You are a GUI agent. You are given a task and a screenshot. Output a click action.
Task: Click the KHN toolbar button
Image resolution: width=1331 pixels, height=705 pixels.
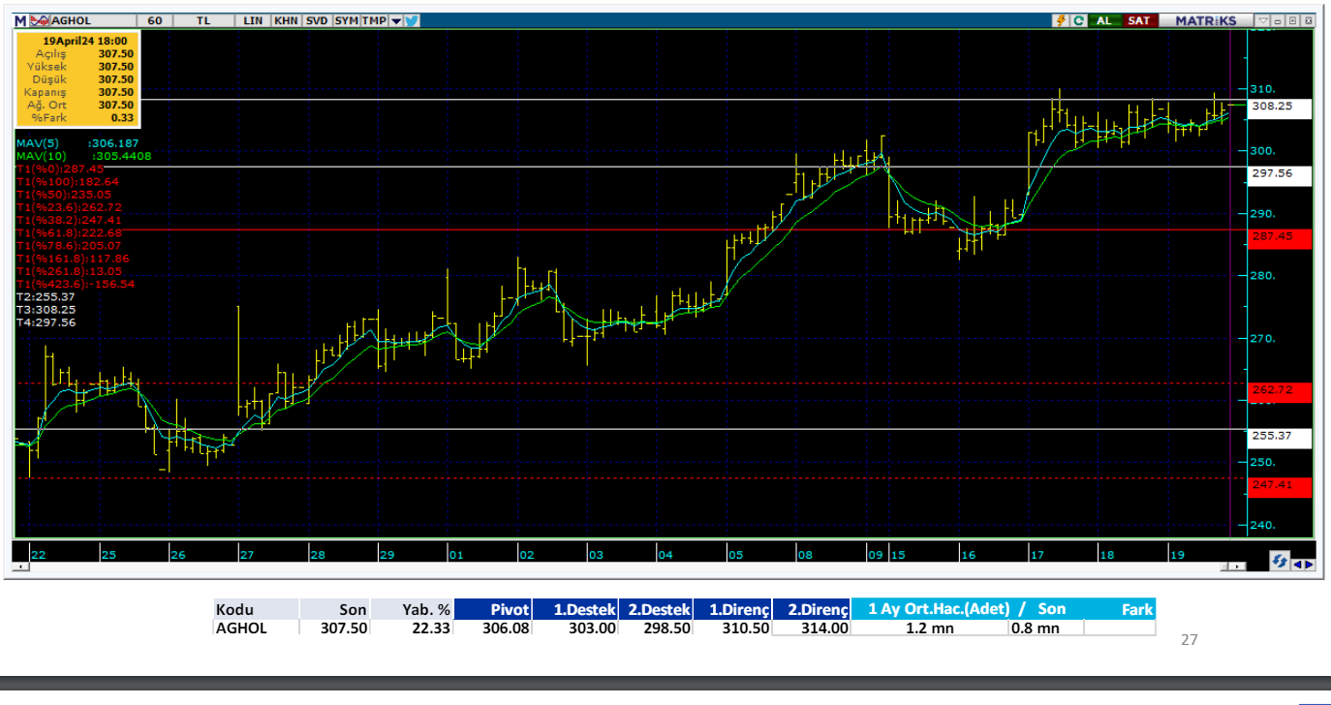point(286,20)
